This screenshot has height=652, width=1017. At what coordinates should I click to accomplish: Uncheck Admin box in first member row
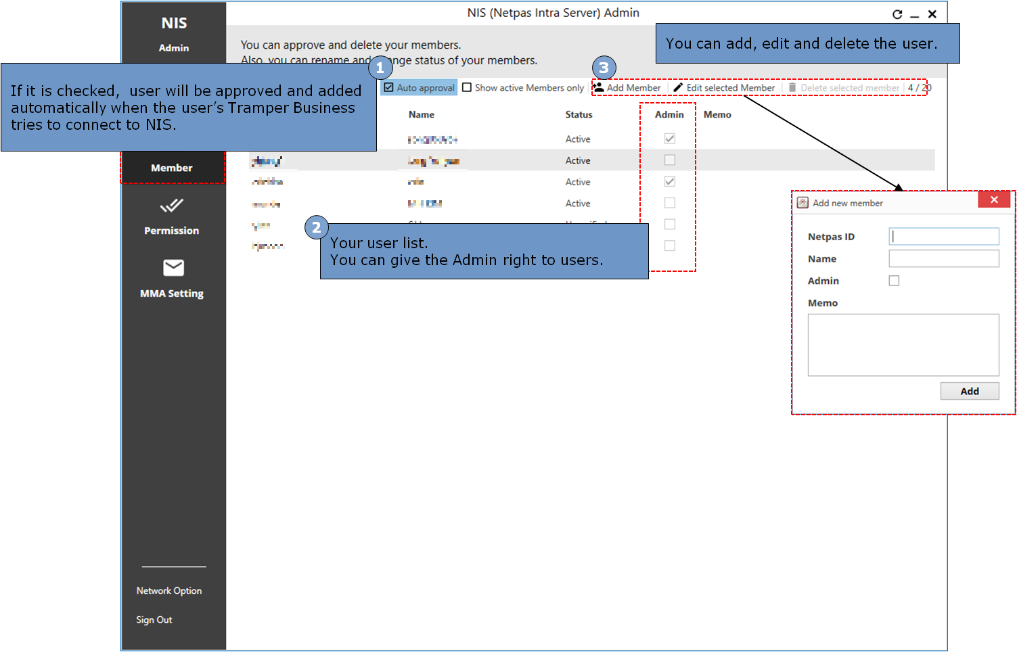670,139
